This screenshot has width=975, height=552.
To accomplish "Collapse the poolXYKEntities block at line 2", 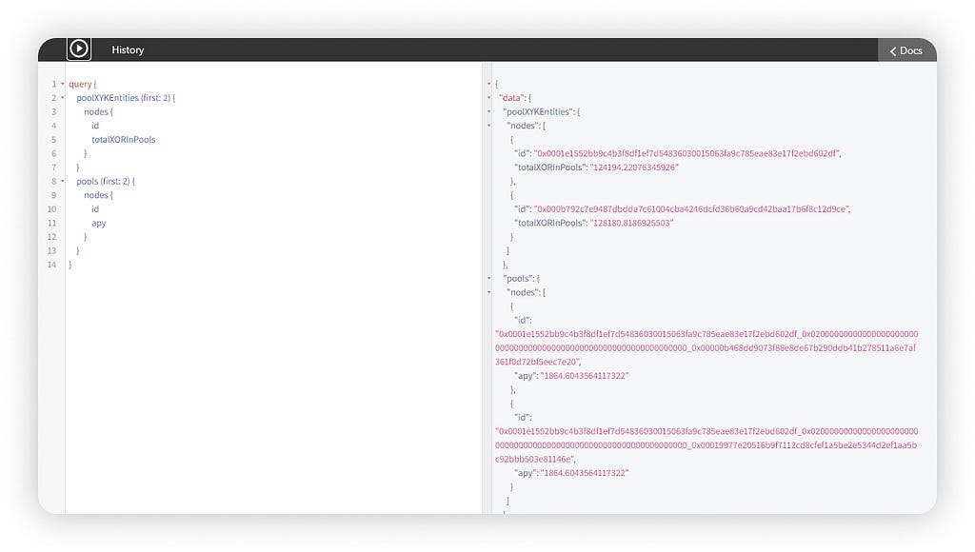I will click(x=62, y=98).
